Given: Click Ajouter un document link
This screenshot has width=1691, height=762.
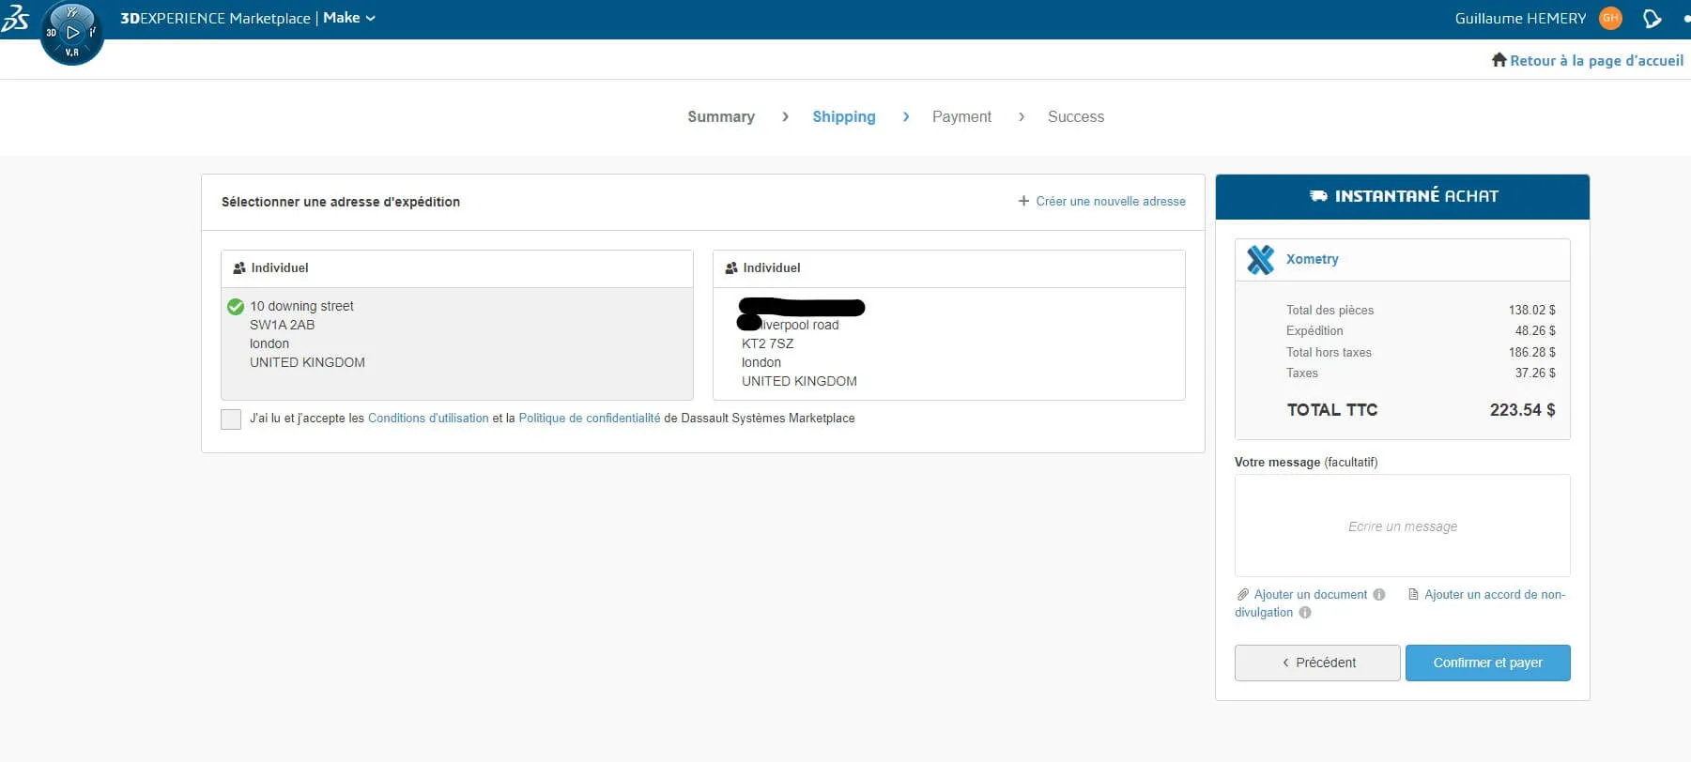Looking at the screenshot, I should pos(1310,595).
